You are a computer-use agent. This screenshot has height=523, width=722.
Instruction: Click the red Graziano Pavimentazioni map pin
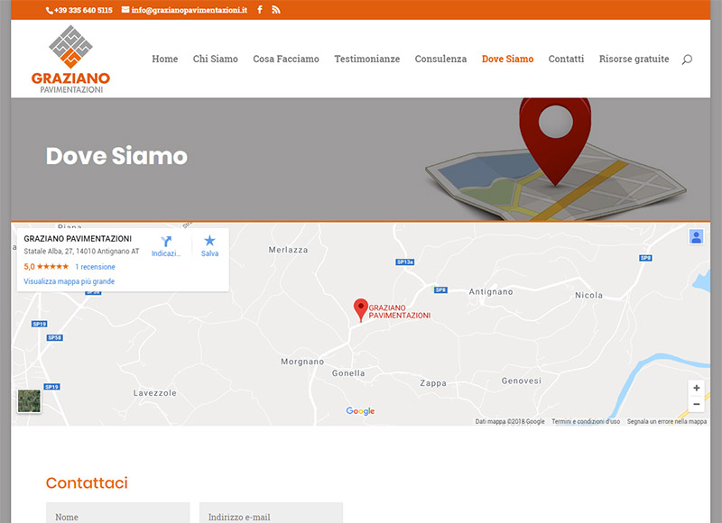coord(360,309)
